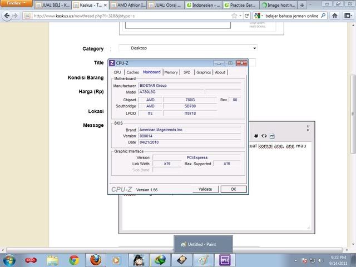Go back to the previous page
Screen dimensions: 356x267
point(7,16)
